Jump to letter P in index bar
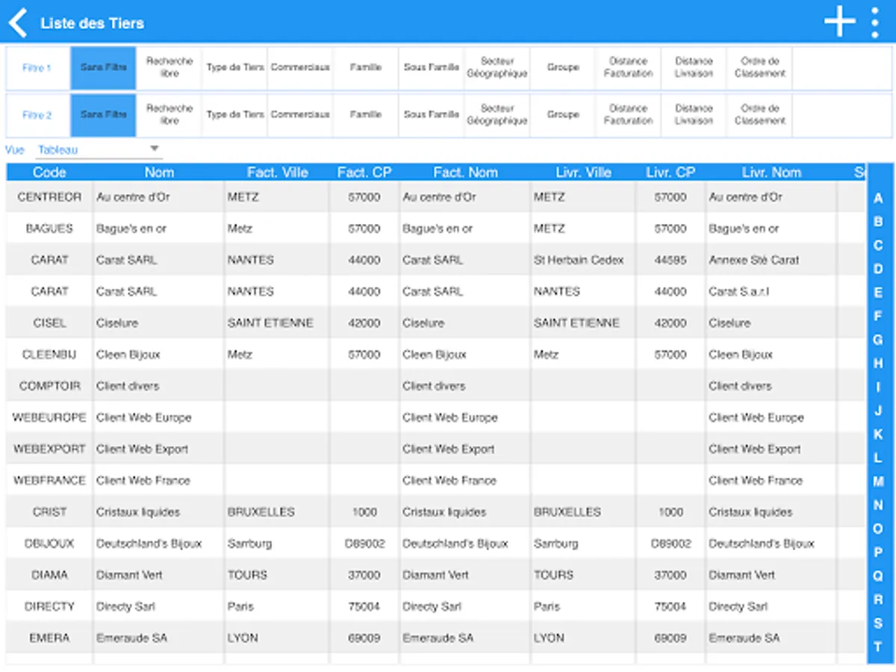Image resolution: width=896 pixels, height=672 pixels. (x=878, y=553)
